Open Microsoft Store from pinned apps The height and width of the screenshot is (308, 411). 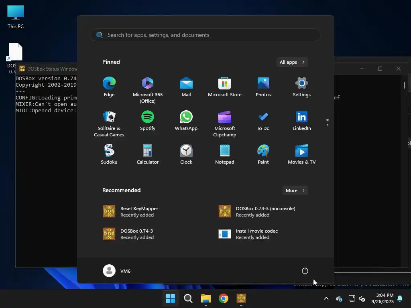tap(225, 87)
